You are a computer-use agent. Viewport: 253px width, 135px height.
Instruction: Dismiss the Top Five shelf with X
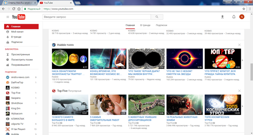(239, 91)
